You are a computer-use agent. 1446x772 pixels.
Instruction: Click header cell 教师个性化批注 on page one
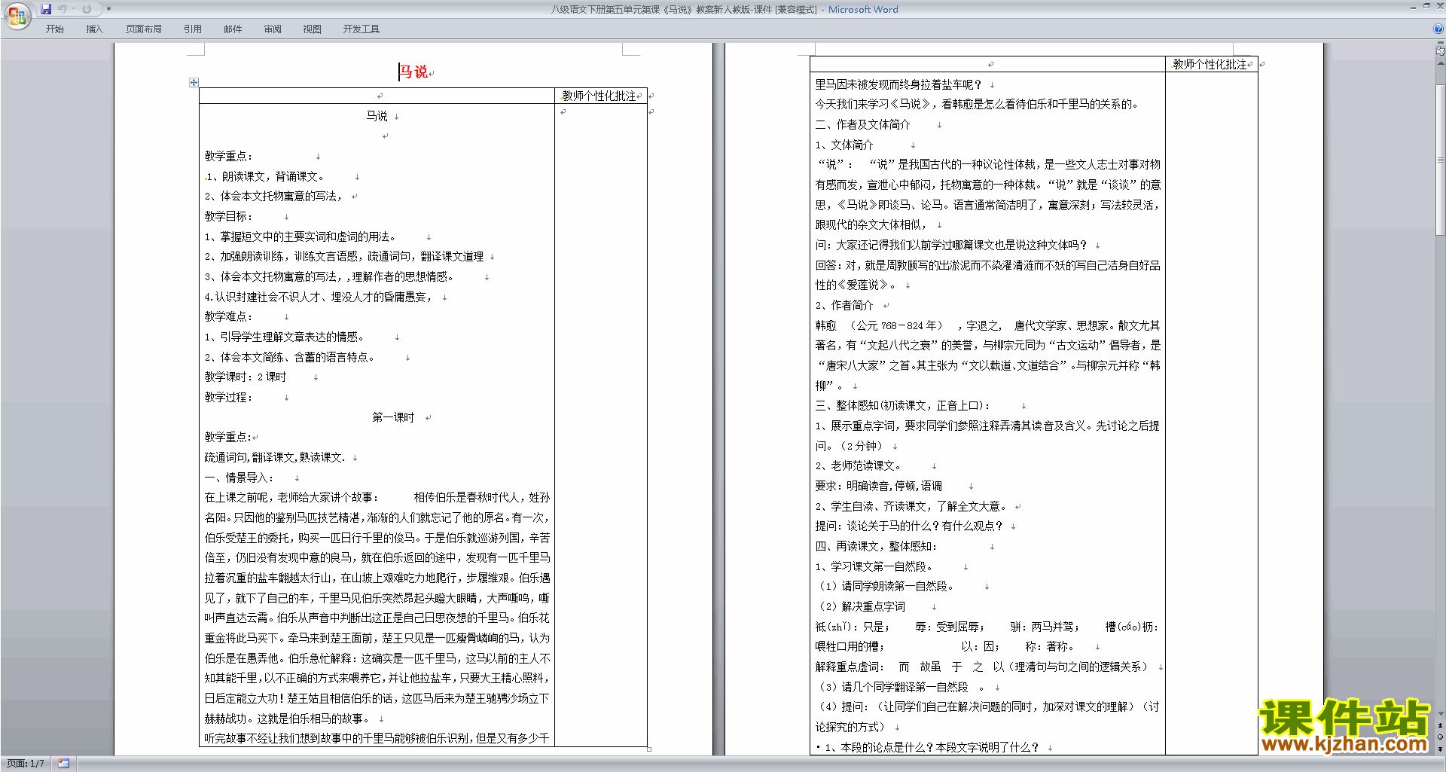click(x=599, y=96)
